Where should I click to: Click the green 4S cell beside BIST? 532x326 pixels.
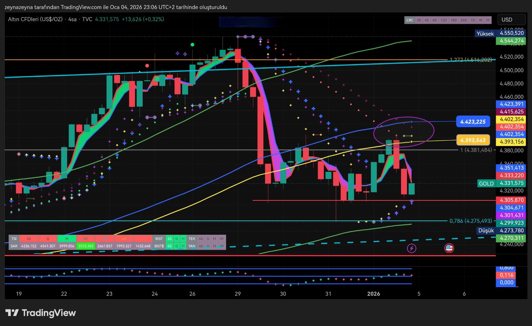(170, 239)
